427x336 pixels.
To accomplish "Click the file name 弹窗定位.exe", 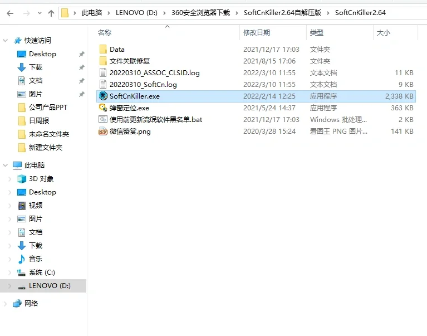I will 129,108.
